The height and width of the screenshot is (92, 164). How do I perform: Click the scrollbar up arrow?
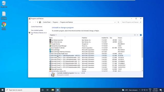(142, 38)
